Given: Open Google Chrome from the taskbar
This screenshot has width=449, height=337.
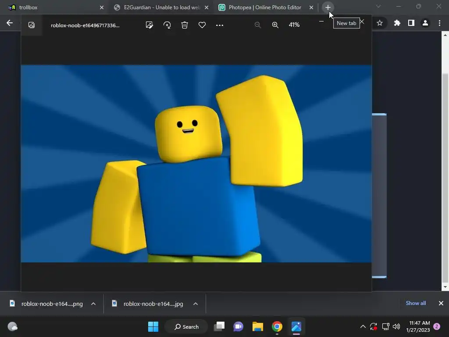Looking at the screenshot, I should pyautogui.click(x=277, y=326).
